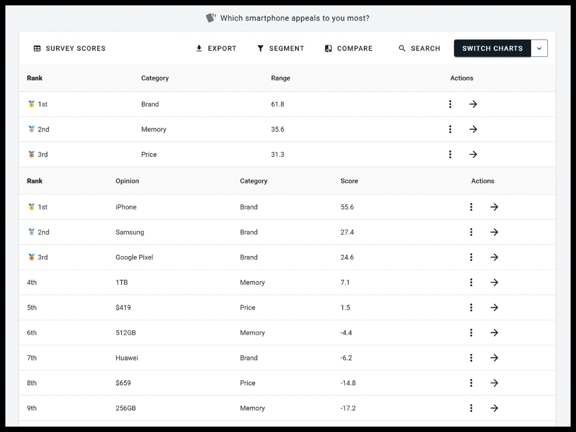The image size is (576, 432).
Task: Select the iPhone opinion cell
Action: pos(126,207)
